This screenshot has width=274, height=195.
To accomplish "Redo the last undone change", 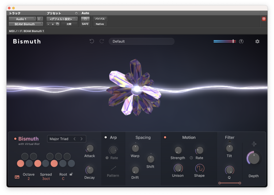I will (102, 41).
